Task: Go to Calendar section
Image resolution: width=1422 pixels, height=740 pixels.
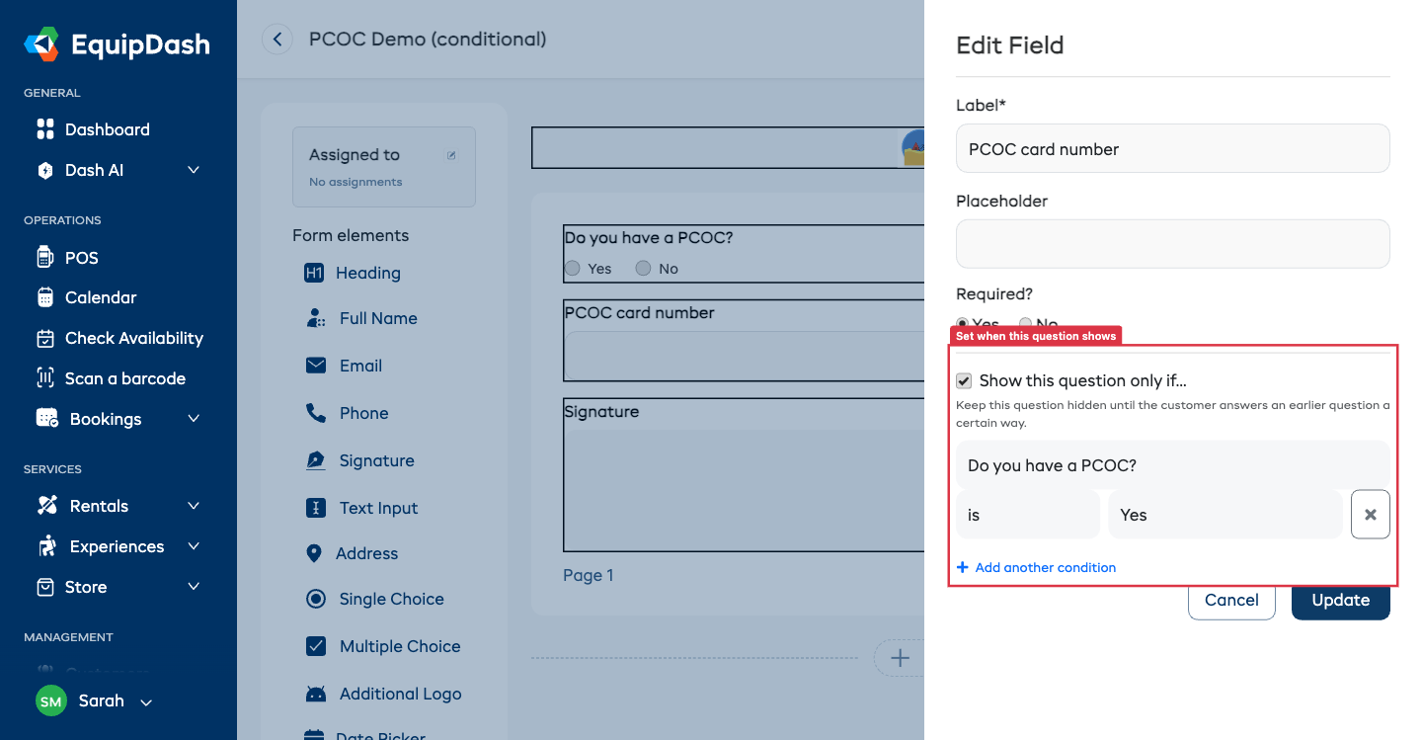Action: click(101, 297)
